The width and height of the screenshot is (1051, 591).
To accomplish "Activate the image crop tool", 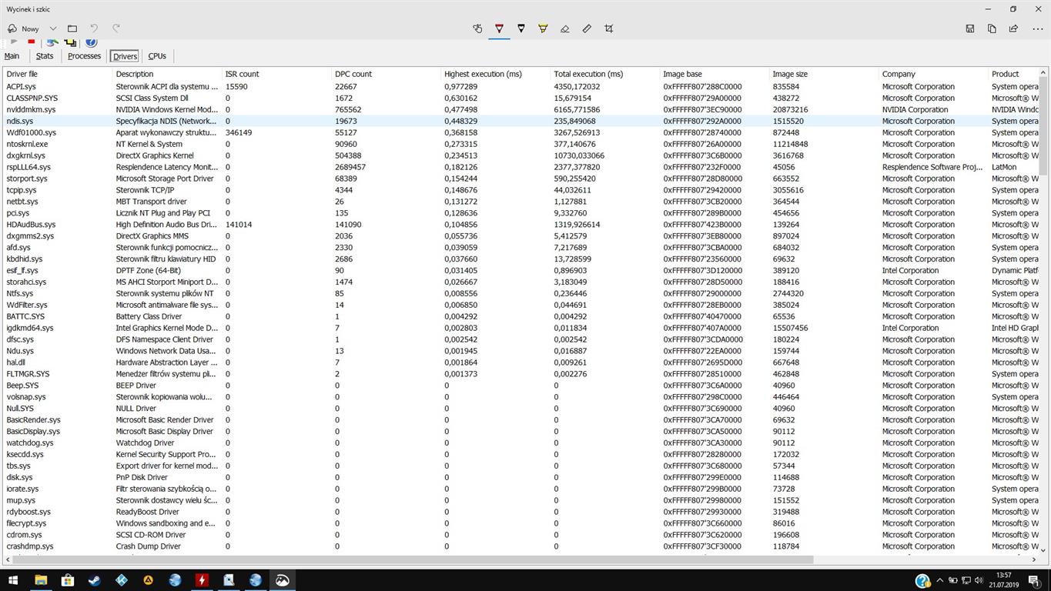I will 608,28.
